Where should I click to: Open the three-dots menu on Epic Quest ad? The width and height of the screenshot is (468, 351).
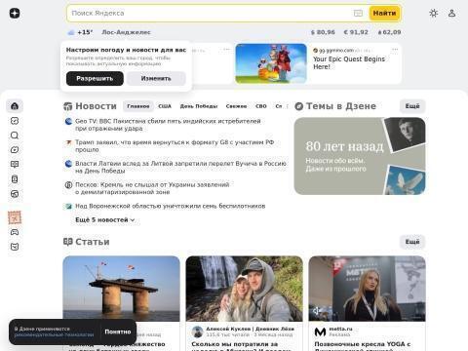(395, 50)
